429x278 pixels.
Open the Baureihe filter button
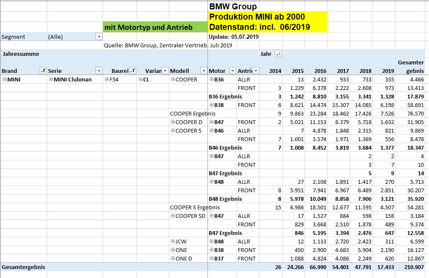click(x=133, y=71)
